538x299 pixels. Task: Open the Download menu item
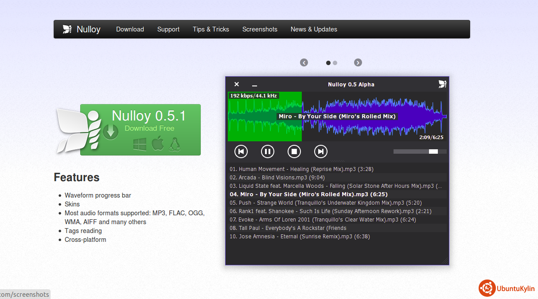coord(130,29)
